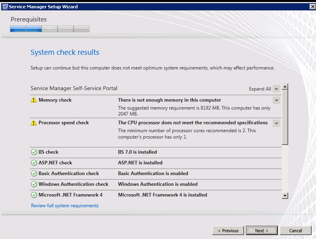Viewport: 316px width, 239px height.
Task: Click the Service Manager wizard title bar icon
Action: pos(5,7)
